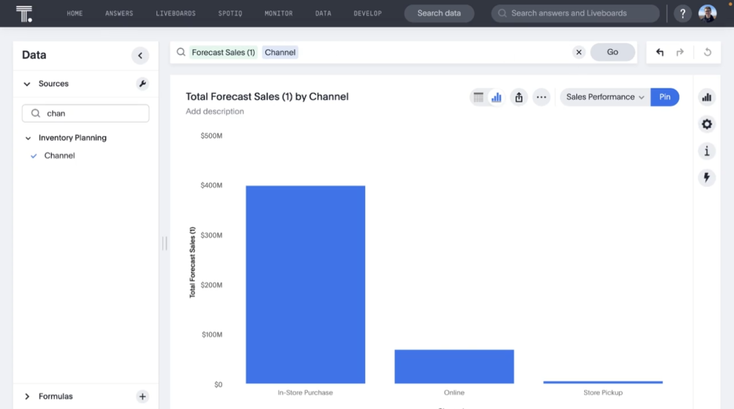Switch the answer to table view
The width and height of the screenshot is (734, 409).
(478, 97)
